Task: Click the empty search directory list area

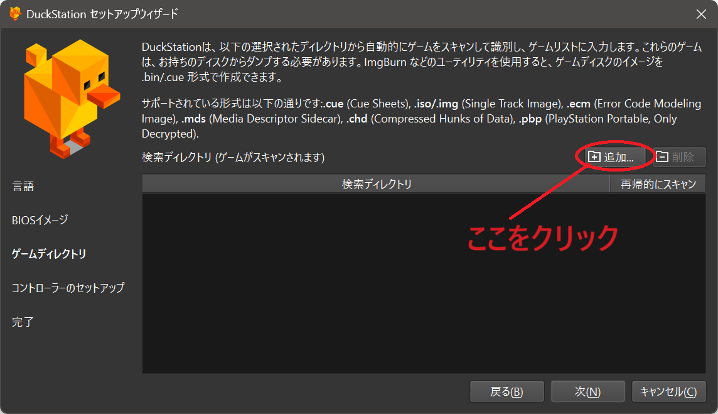Action: 424,283
